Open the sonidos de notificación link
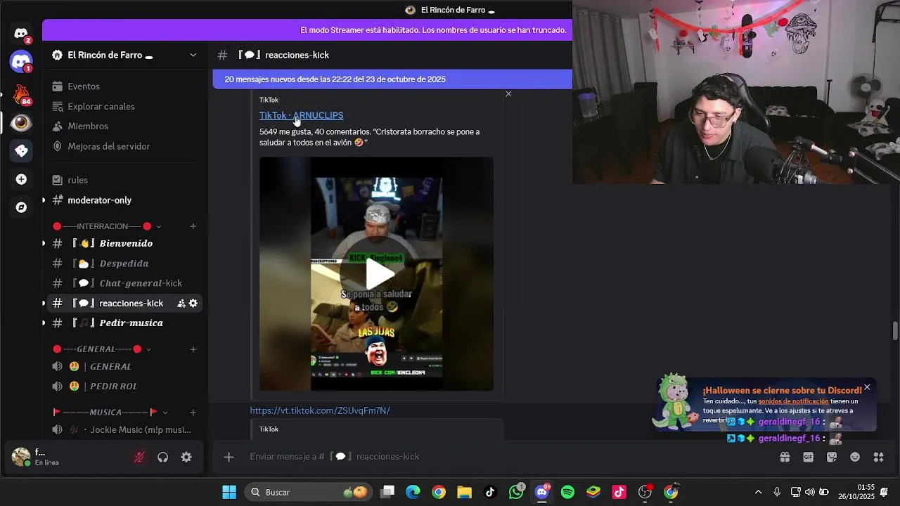Viewport: 900px width, 506px height. pyautogui.click(x=793, y=401)
